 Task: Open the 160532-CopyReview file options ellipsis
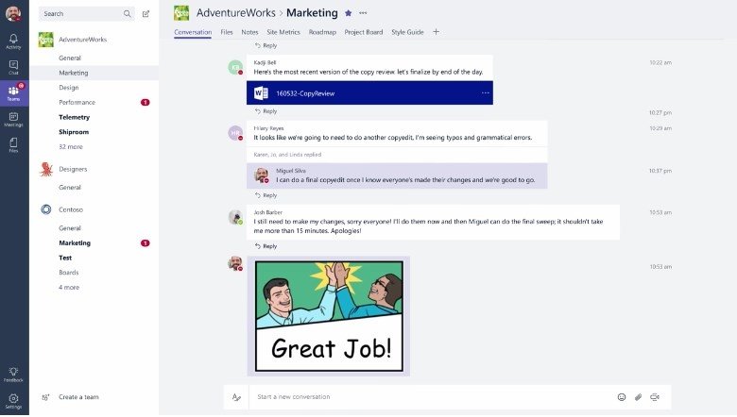(x=485, y=92)
